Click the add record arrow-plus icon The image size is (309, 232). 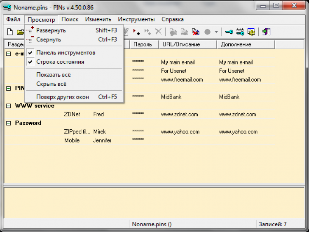coord(136,32)
